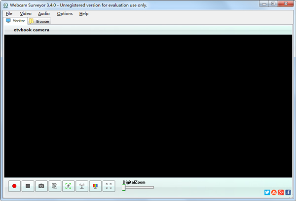Open the File menu
296x201 pixels.
9,14
